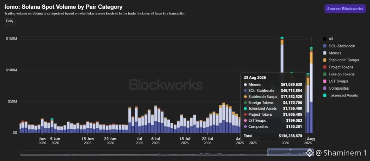Screen dimensions: 370x161
Task: Click Foreign Tokens value $4,170,706 in tooltip
Action: (x=293, y=103)
